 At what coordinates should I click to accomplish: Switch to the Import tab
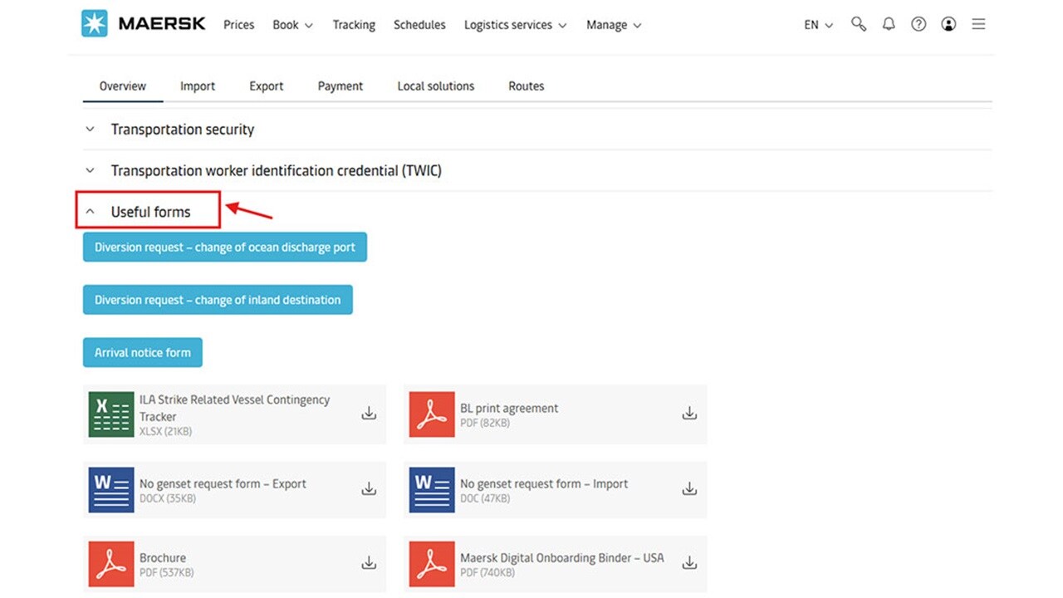click(x=198, y=86)
